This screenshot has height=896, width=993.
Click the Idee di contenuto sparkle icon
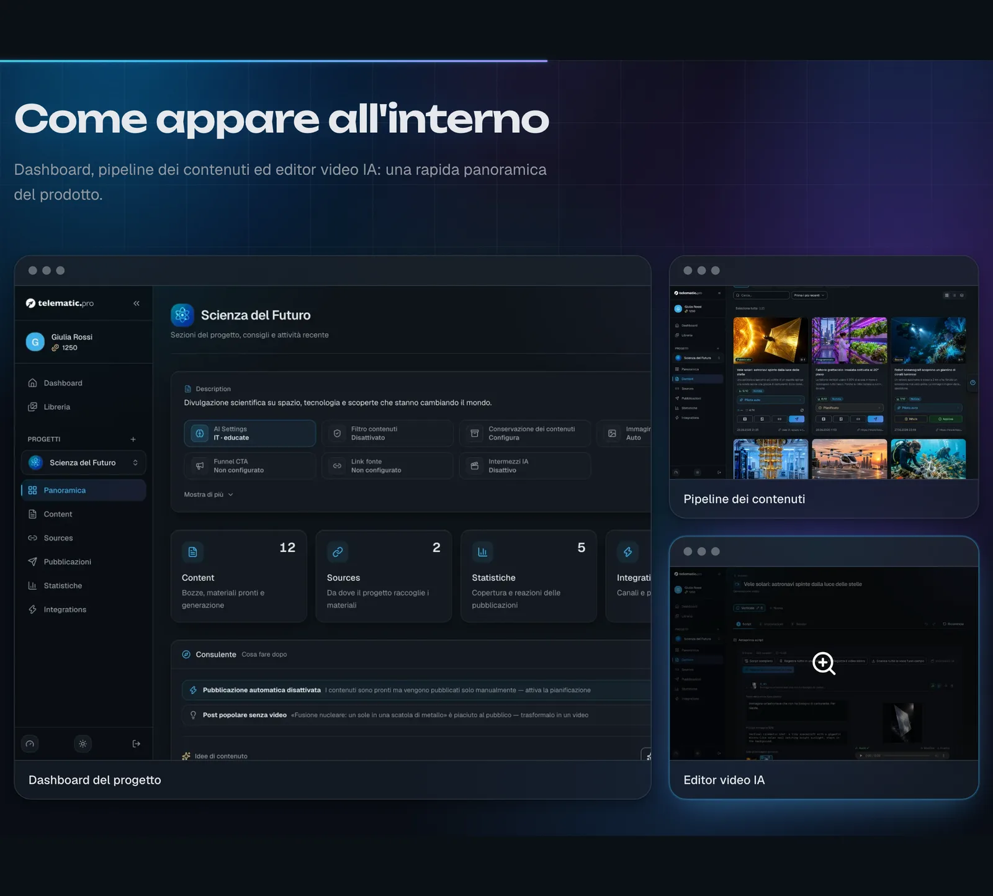click(186, 756)
